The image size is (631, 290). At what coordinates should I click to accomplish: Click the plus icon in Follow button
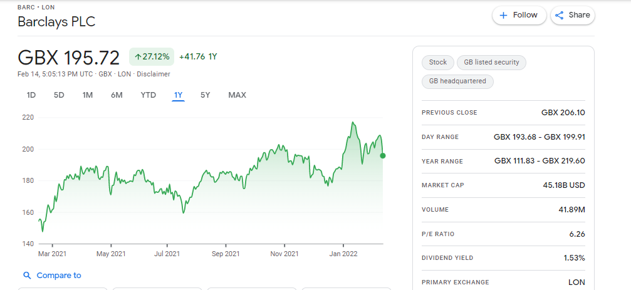click(x=503, y=15)
